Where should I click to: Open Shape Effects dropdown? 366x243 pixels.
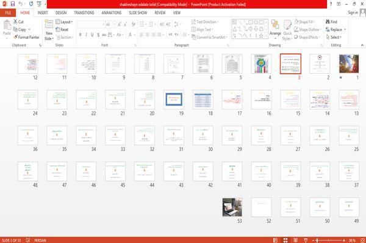click(307, 37)
